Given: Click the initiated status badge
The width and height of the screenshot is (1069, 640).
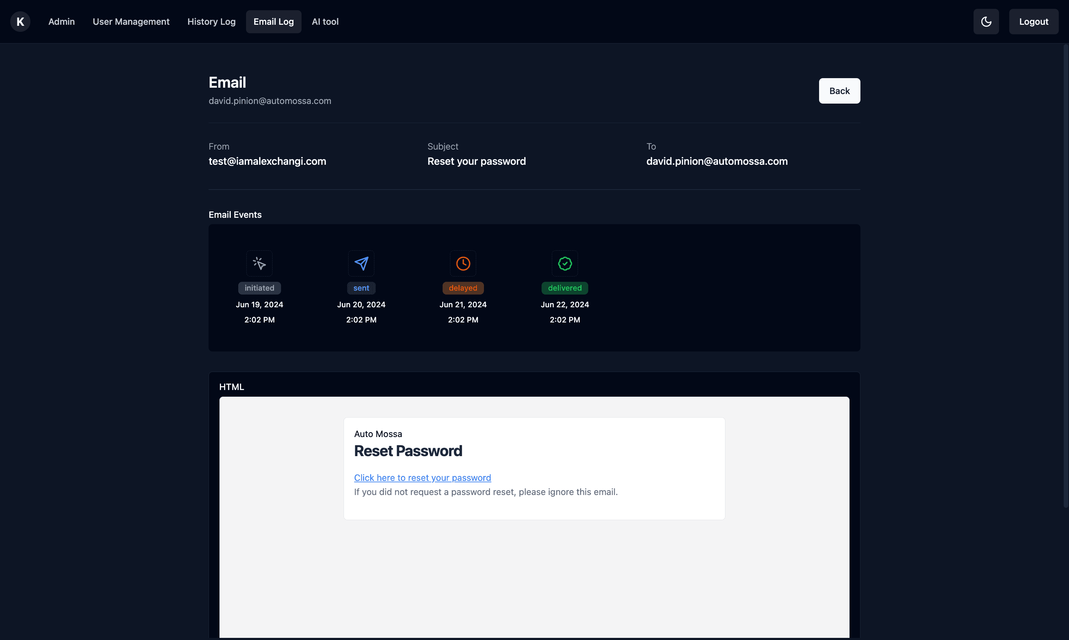Looking at the screenshot, I should click(259, 288).
